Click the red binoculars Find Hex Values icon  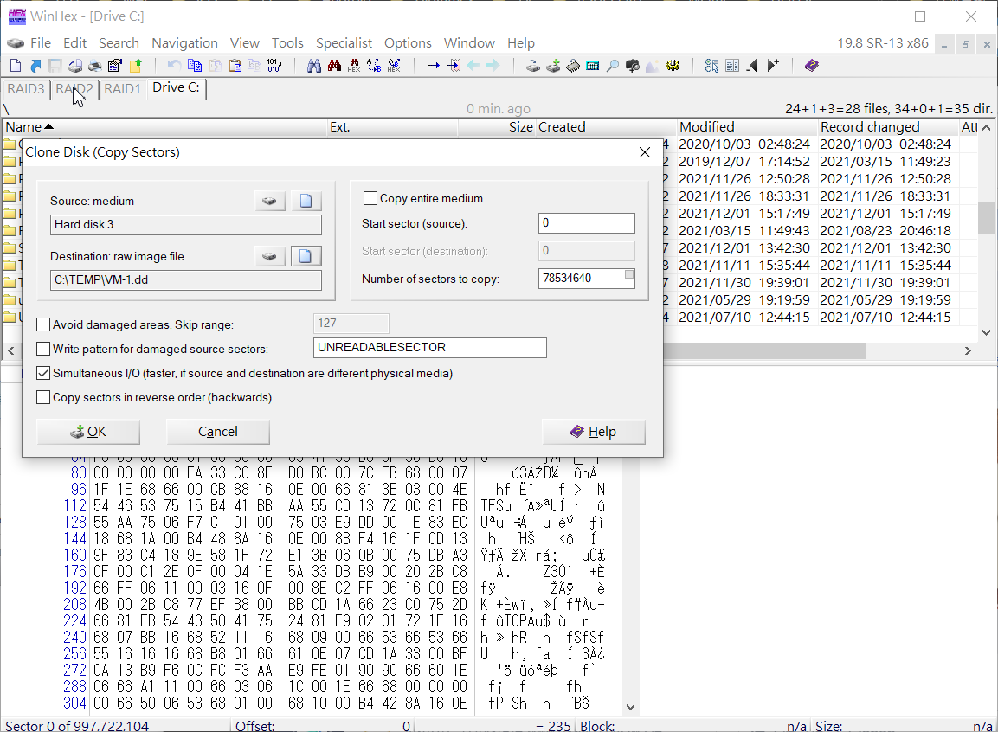pos(334,66)
